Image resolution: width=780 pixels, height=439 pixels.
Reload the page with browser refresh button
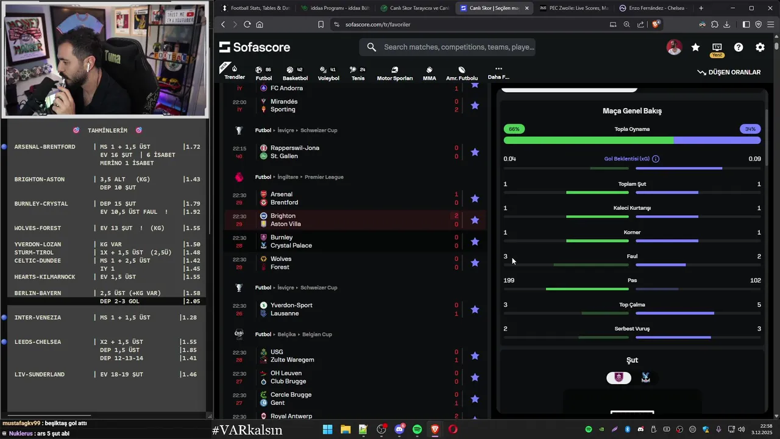[x=247, y=24]
